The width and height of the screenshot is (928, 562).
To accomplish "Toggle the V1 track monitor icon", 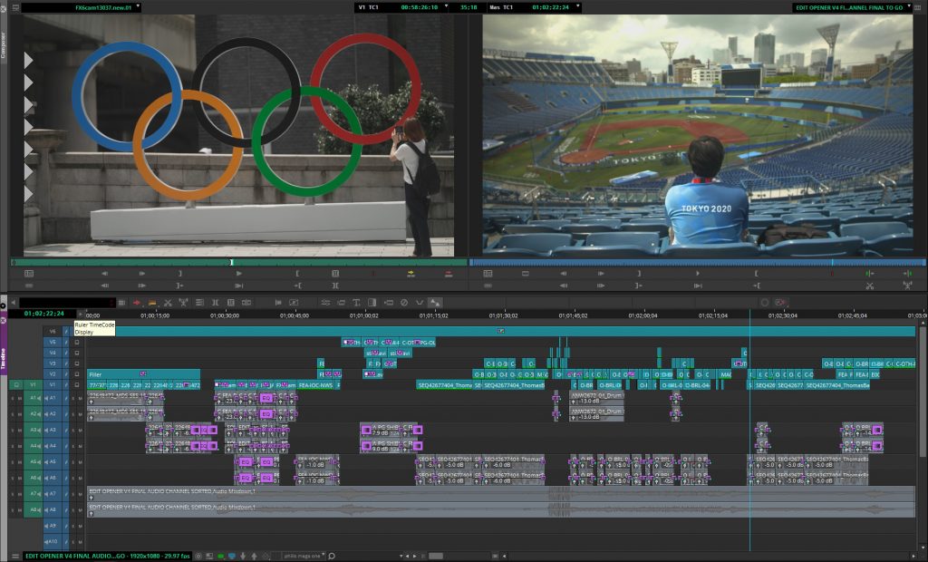I will 77,385.
